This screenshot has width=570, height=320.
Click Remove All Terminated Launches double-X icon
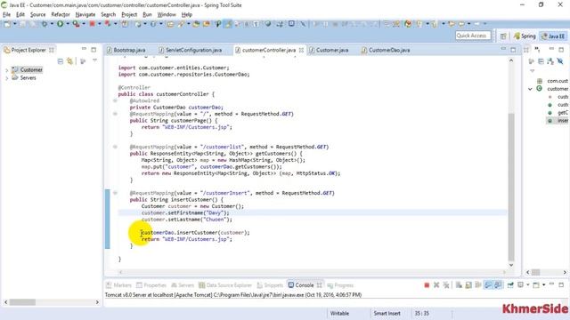click(446, 285)
